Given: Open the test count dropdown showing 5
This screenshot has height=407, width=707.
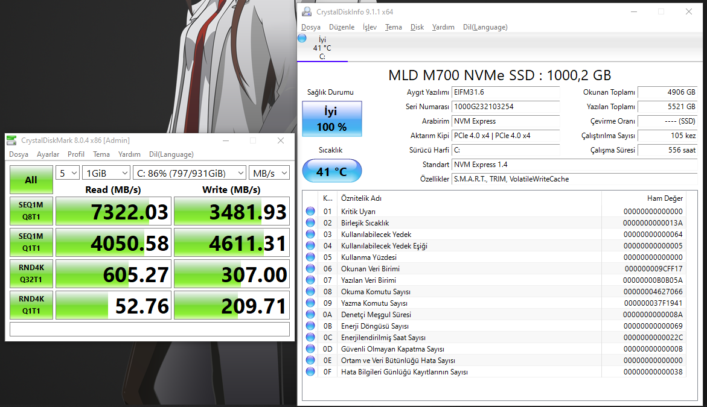Looking at the screenshot, I should click(x=68, y=173).
